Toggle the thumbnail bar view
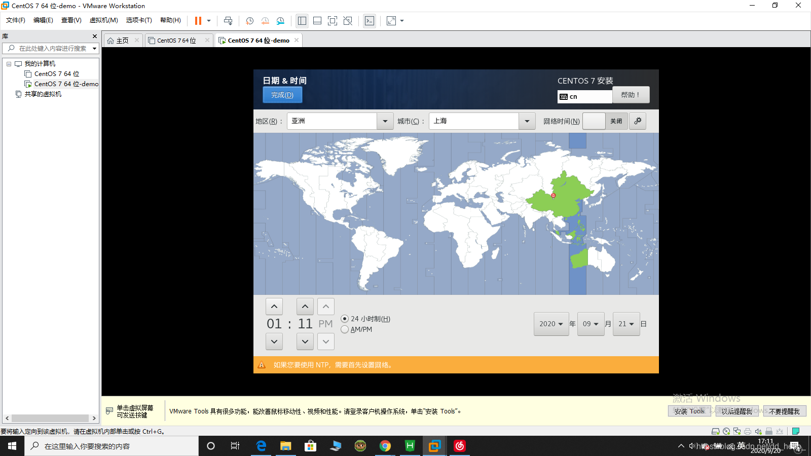Viewport: 811px width, 456px height. [x=317, y=21]
